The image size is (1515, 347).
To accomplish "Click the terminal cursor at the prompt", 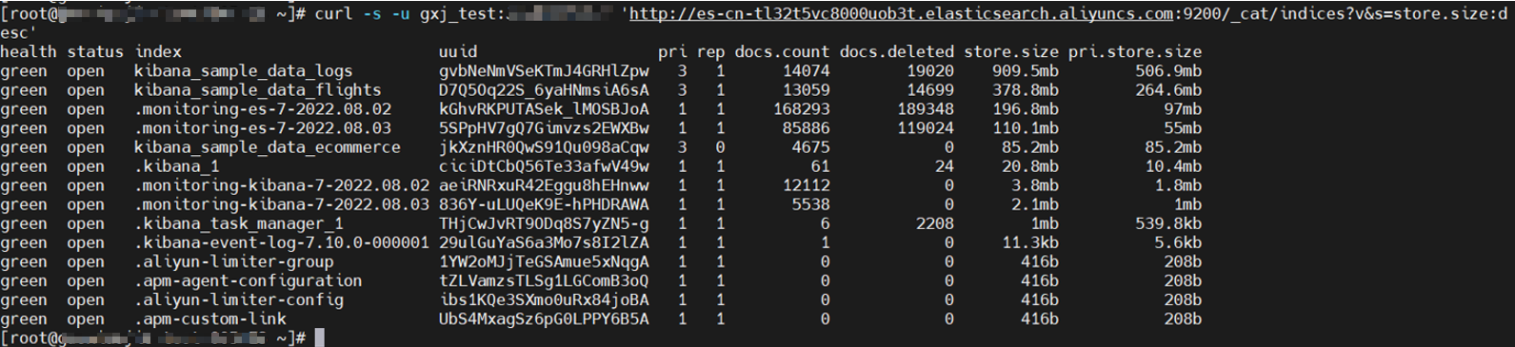I will pos(320,337).
